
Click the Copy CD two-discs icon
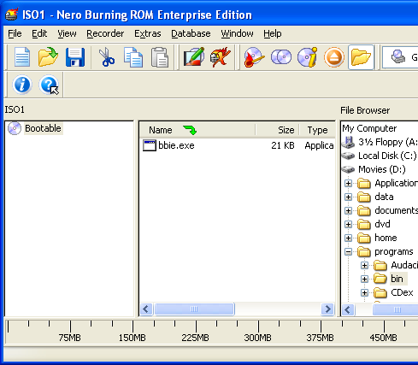(x=281, y=57)
